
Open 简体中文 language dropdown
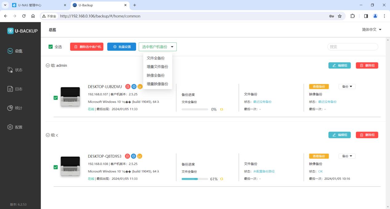(372, 30)
